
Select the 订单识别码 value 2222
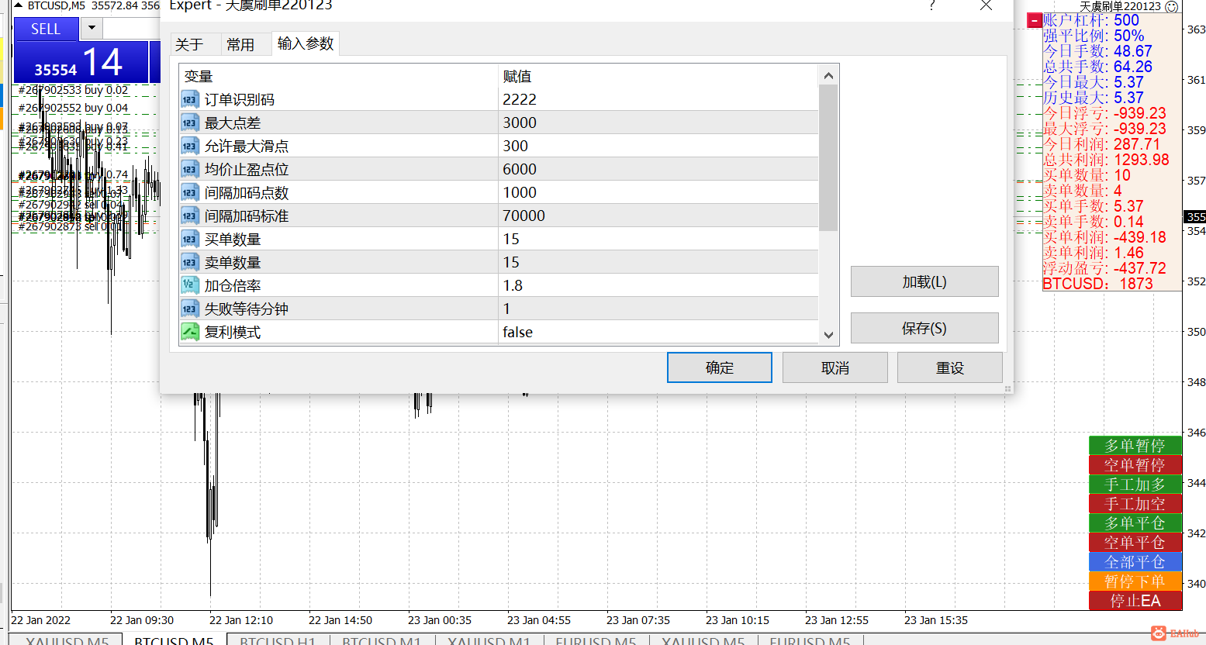click(520, 99)
